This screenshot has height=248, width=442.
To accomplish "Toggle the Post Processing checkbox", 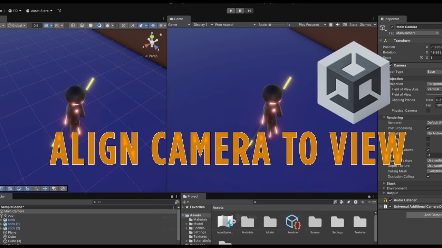I will click(x=428, y=128).
